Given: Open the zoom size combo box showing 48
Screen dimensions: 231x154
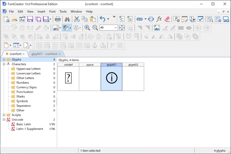Looking at the screenshot, I should [109, 28].
